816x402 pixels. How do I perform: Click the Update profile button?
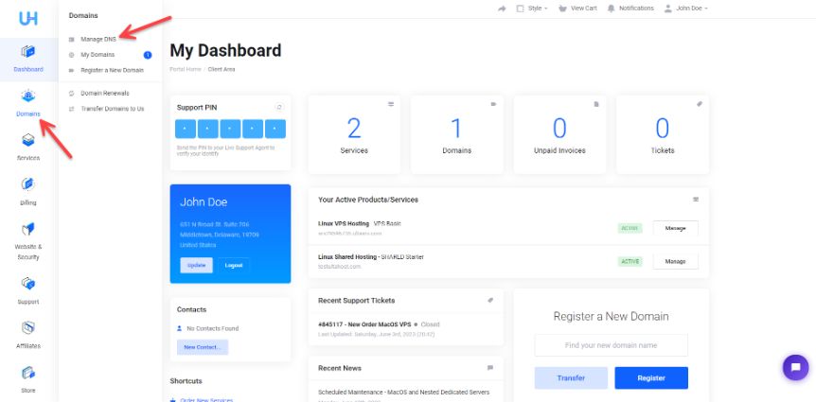196,265
